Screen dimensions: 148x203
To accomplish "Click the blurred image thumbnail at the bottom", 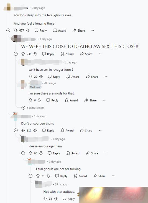I will coord(114,195).
